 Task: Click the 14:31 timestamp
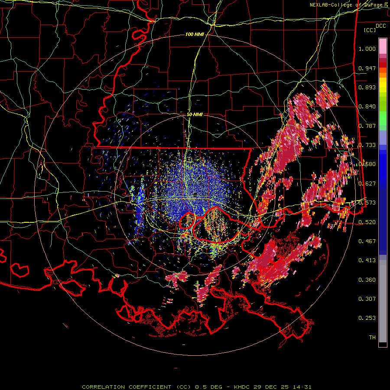pos(302,387)
